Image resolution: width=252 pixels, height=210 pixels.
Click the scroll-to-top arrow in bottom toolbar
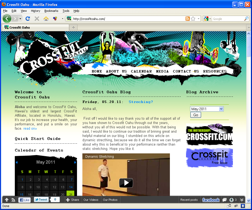pyautogui.click(x=7, y=200)
